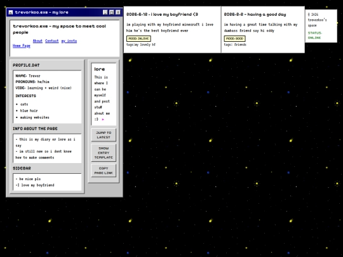This screenshot has height=257, width=343.
Task: Click the MOOD: INLOVE badge
Action: click(x=138, y=39)
